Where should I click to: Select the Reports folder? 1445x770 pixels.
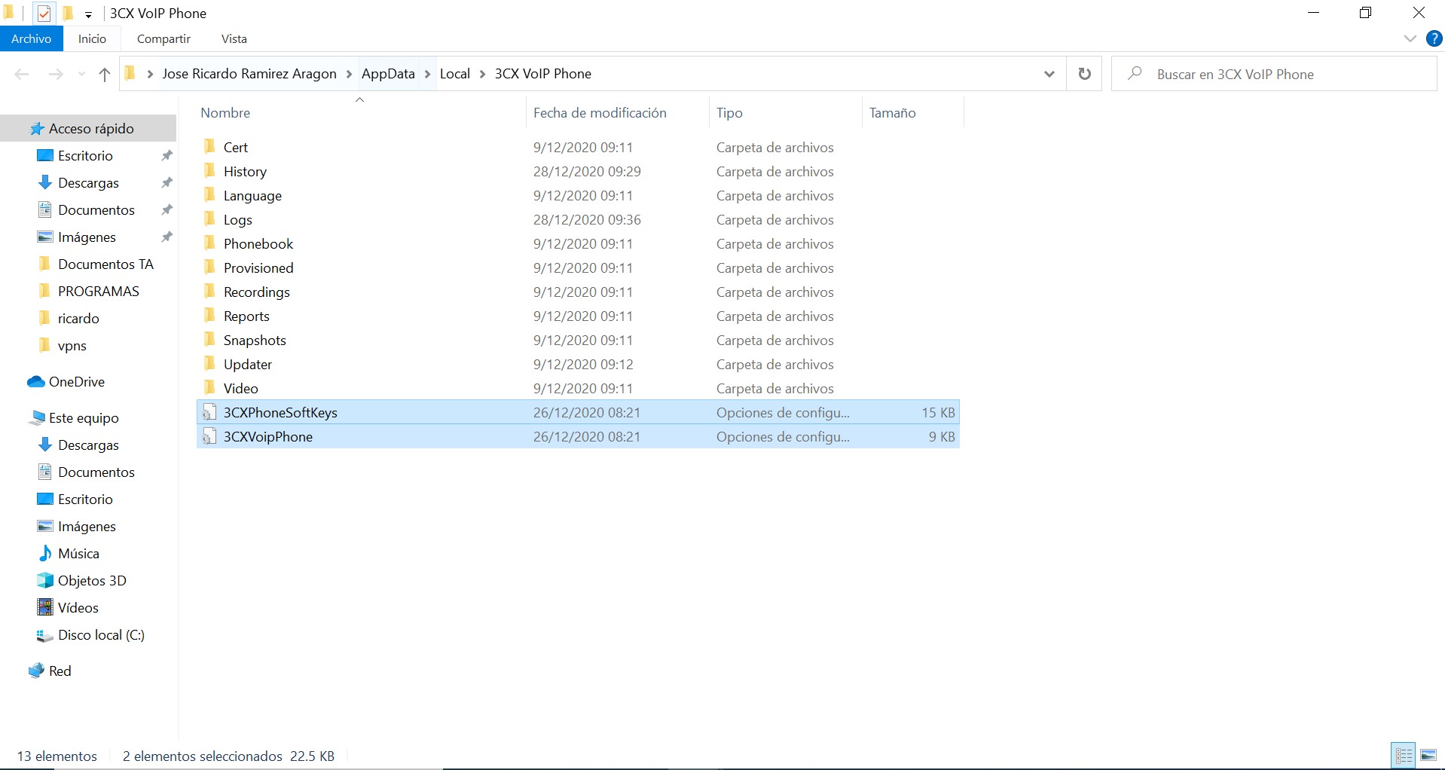(578, 316)
